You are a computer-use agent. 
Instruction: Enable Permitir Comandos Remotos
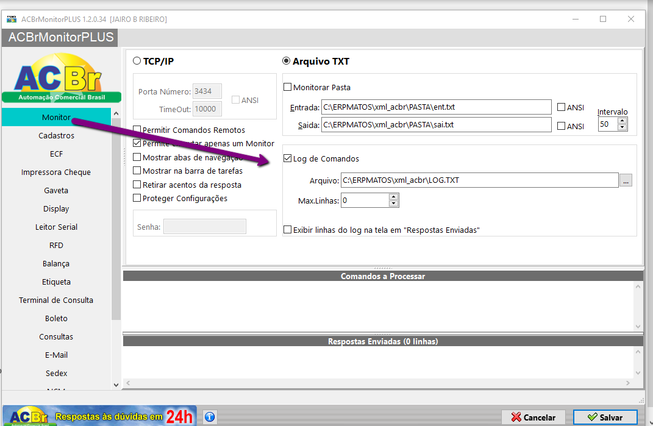click(137, 130)
